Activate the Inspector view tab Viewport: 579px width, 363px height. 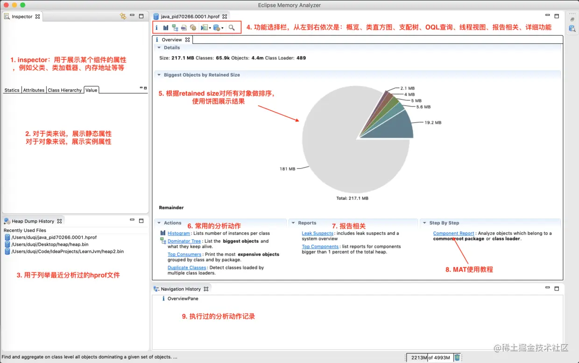click(22, 16)
